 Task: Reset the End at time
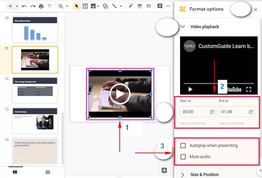(251, 112)
